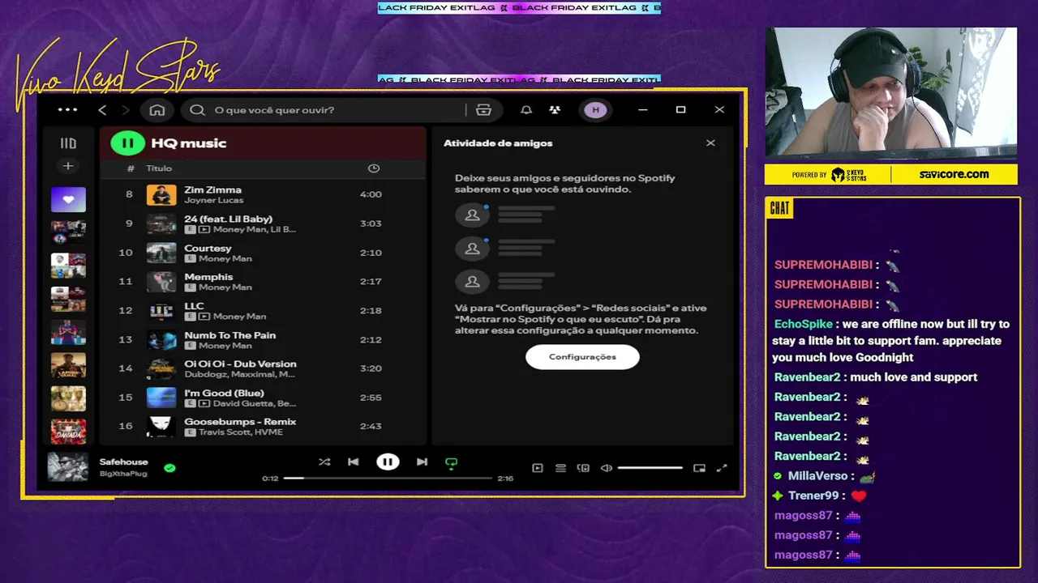Toggle the green repeat button

tap(451, 463)
